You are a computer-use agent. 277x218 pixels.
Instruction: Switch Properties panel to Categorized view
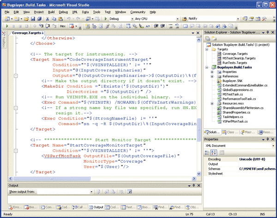coord(207,153)
